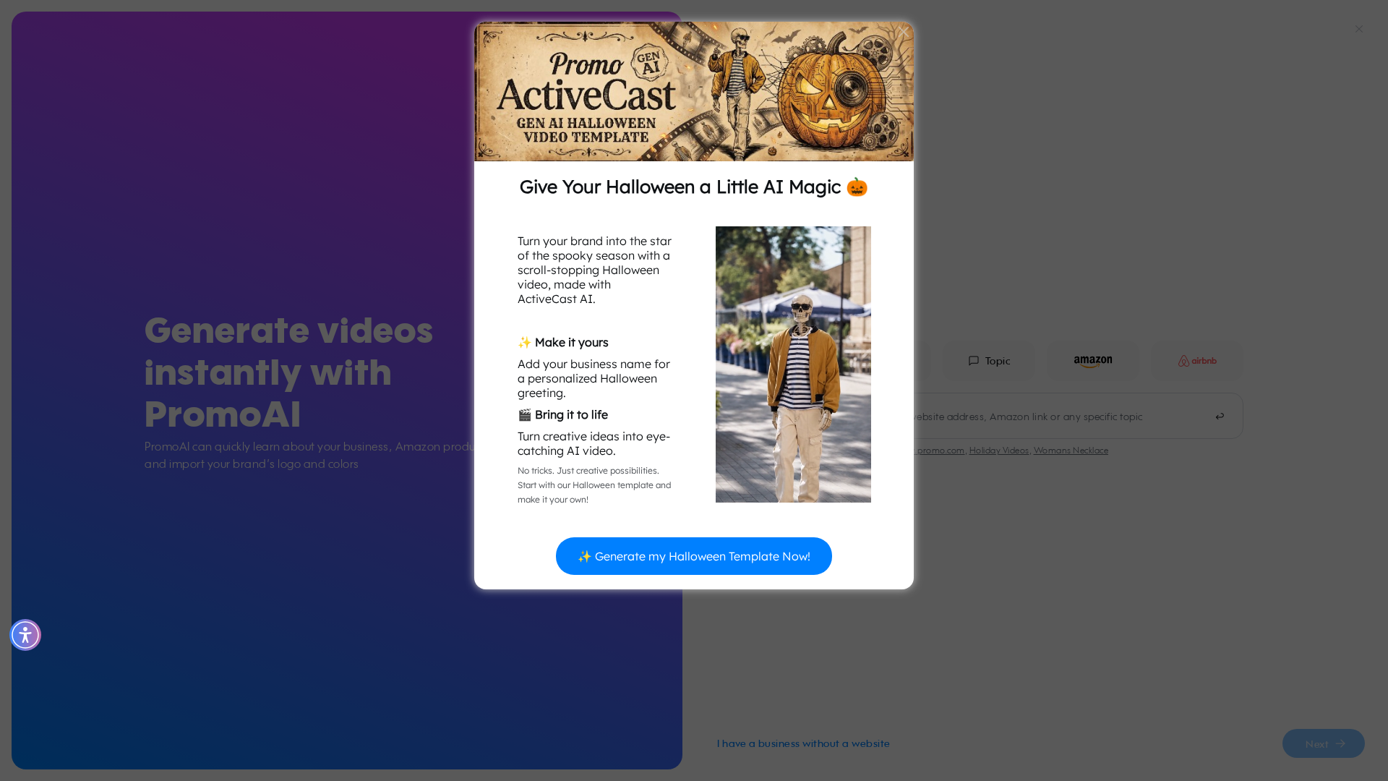Click the Holiday Videos example link
The image size is (1388, 781).
tap(998, 451)
